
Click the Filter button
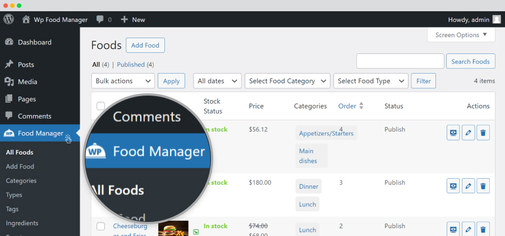424,81
